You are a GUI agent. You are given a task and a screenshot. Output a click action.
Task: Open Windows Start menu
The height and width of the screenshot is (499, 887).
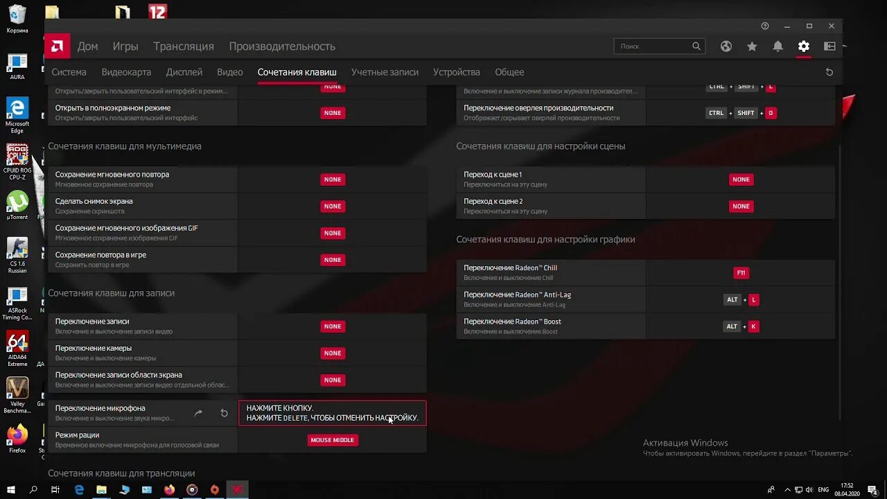pyautogui.click(x=11, y=489)
